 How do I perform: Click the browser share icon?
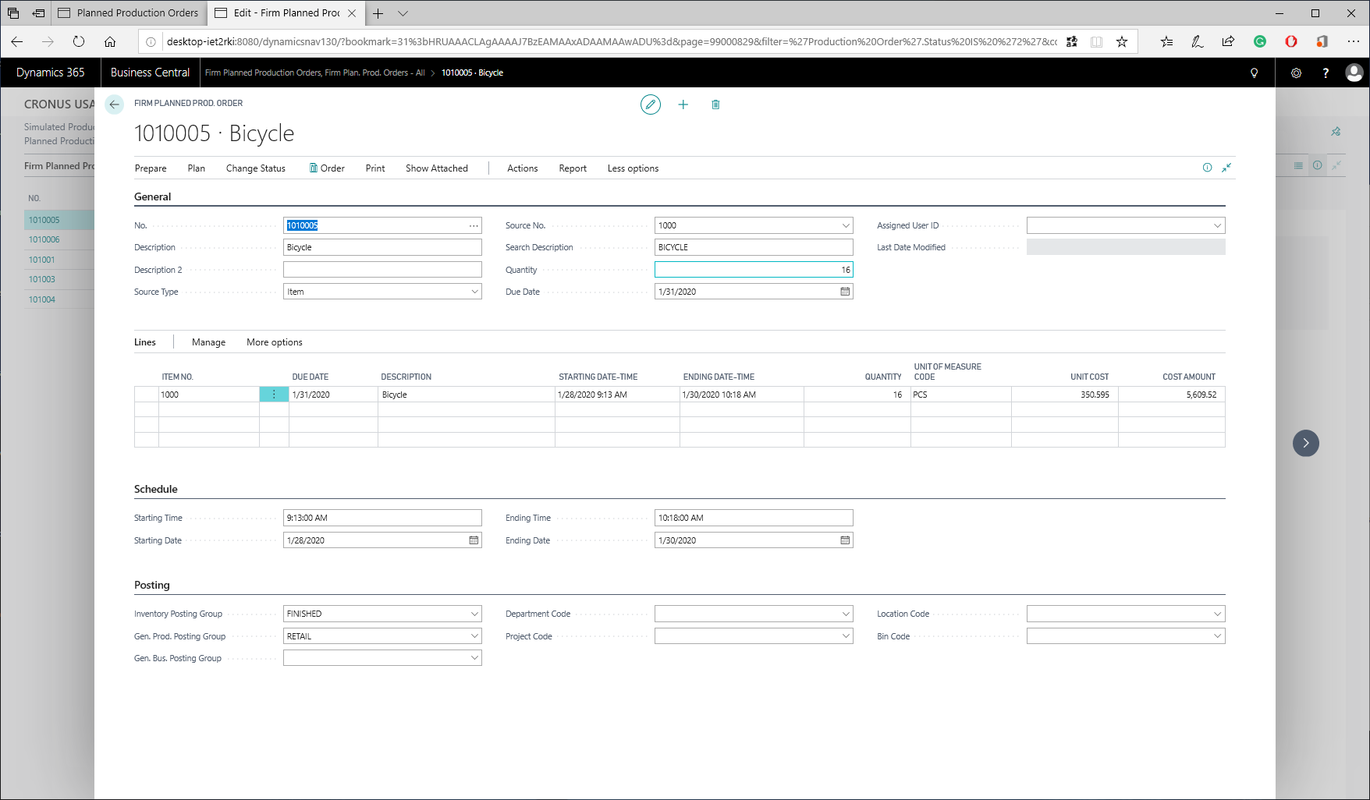pyautogui.click(x=1228, y=41)
